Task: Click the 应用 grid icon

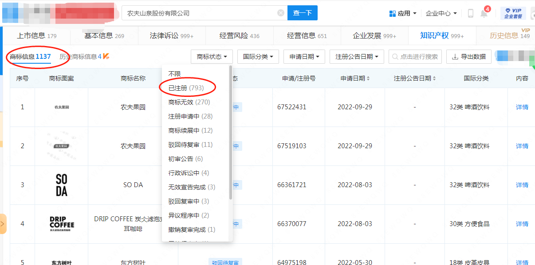Action: point(392,13)
